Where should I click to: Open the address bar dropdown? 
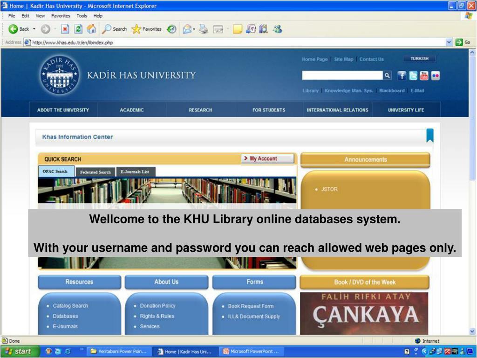pos(449,42)
